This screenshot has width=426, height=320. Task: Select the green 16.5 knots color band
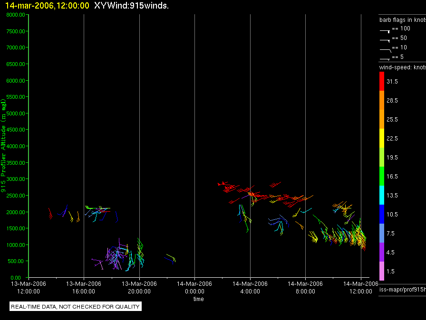click(x=382, y=176)
